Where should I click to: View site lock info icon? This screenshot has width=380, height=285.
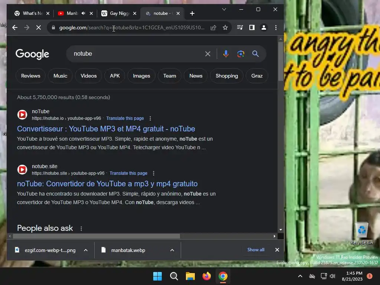[x=53, y=27]
